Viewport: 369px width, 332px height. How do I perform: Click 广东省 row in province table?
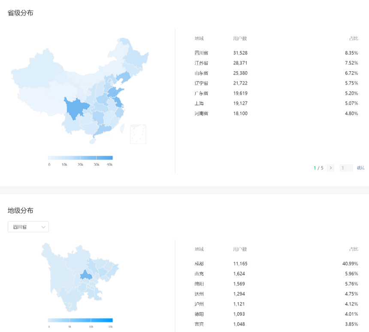point(276,93)
